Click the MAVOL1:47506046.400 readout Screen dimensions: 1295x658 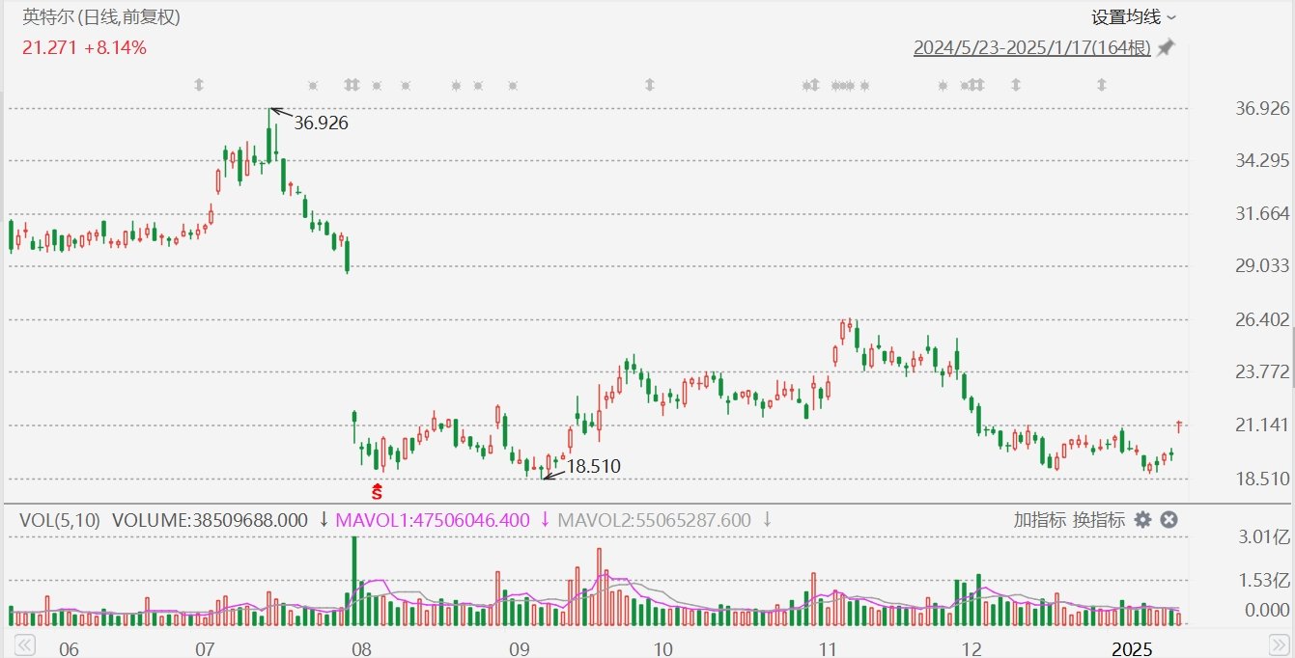[x=433, y=520]
